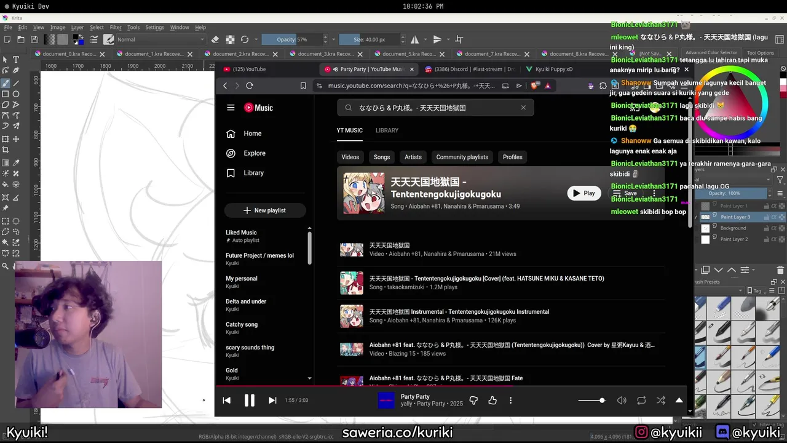
Task: Open the Catchy song playlist
Action: point(242,328)
